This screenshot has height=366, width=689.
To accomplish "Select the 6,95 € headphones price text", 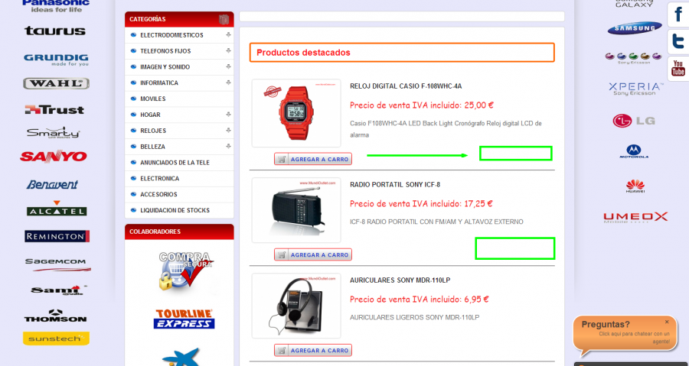I will coord(477,300).
